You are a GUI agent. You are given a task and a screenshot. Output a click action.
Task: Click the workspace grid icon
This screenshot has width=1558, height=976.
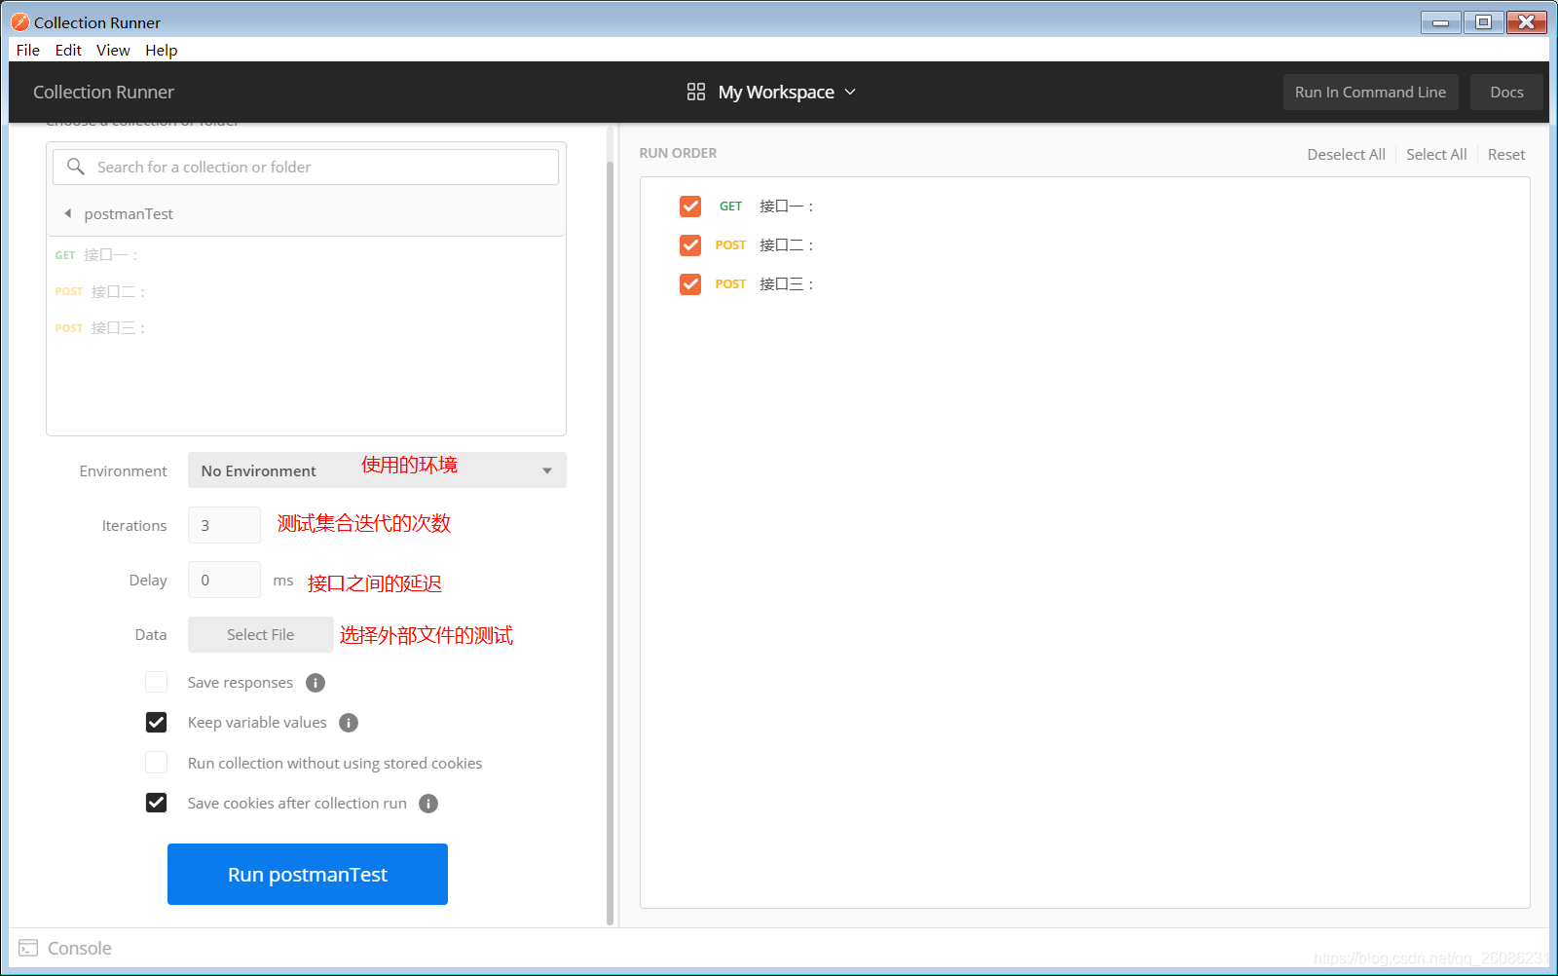695,92
